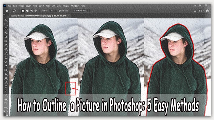Maximize the Photoshop window

[200, 5]
